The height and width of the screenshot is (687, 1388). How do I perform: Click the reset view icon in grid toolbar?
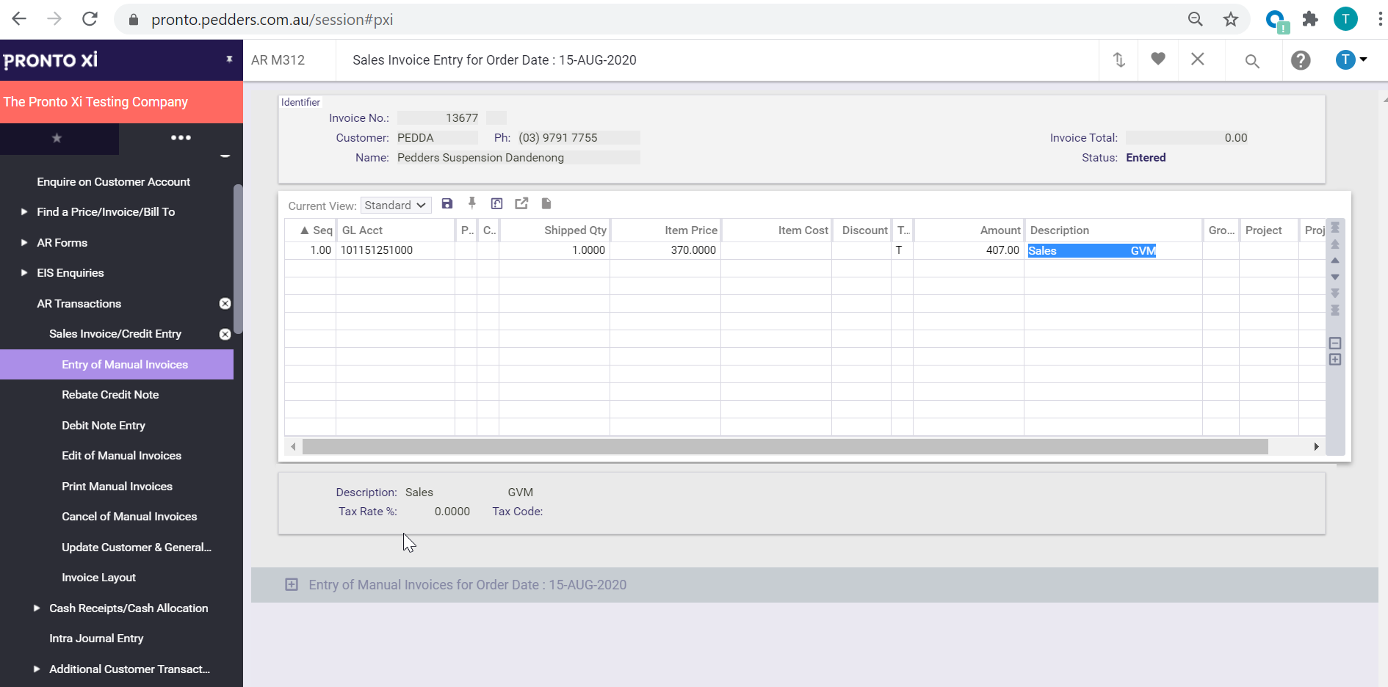click(x=496, y=204)
